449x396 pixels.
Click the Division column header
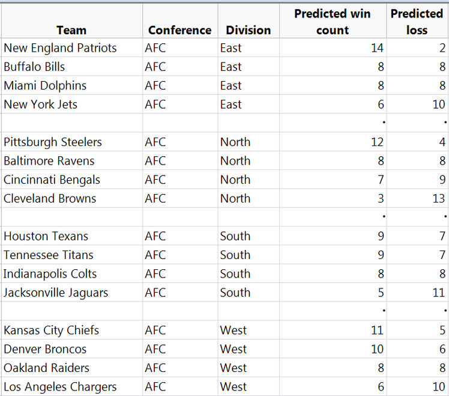[248, 30]
